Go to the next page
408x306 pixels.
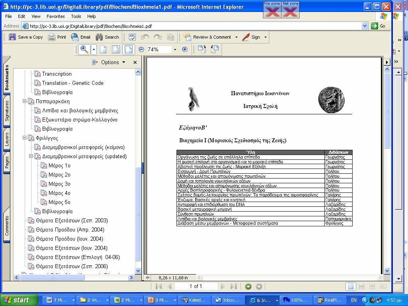pos(222,286)
